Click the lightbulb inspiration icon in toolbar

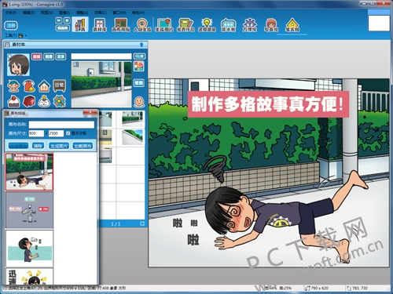point(207,25)
